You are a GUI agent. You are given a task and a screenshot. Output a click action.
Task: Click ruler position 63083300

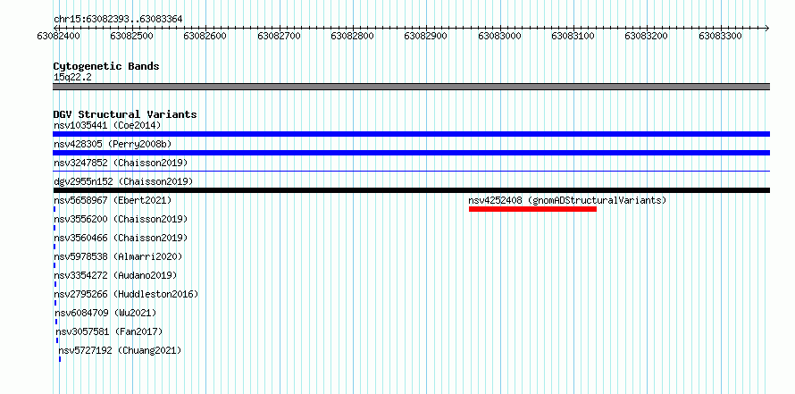(721, 36)
